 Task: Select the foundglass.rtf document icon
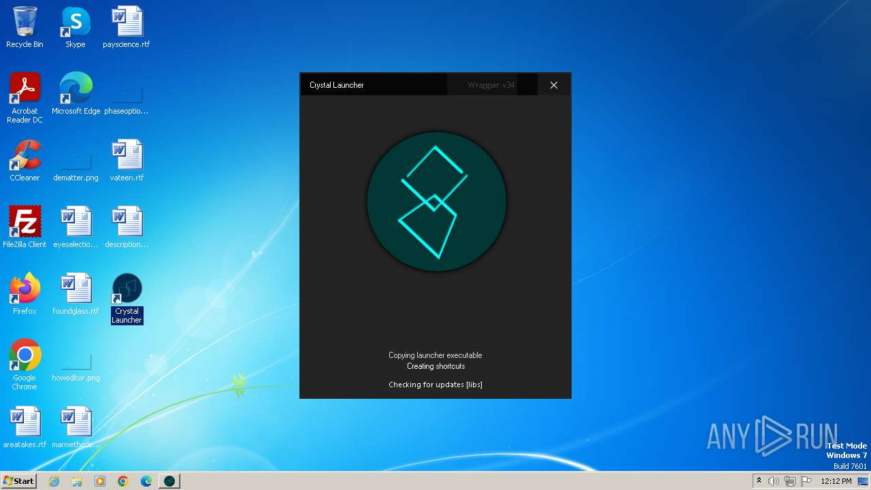pos(76,294)
